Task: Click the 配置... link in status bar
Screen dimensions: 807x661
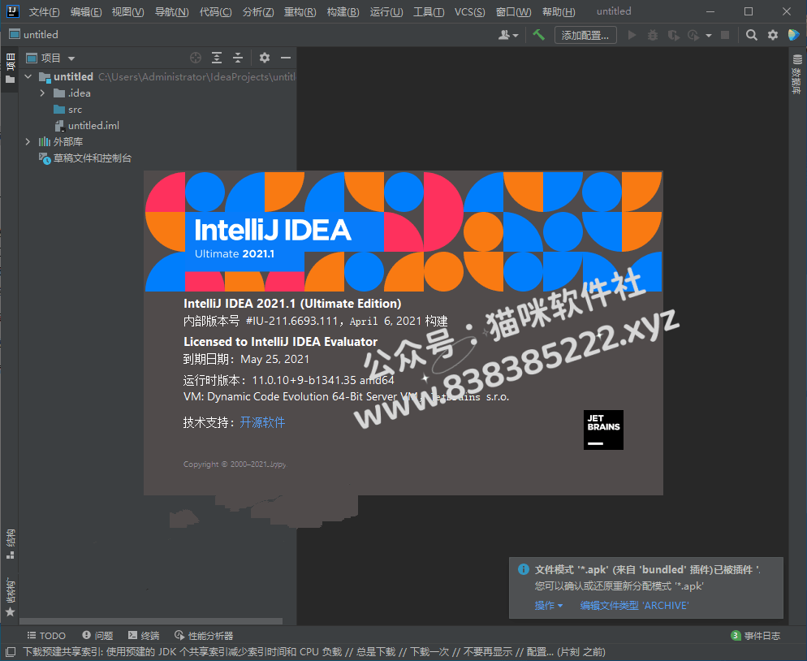Action: [x=541, y=652]
